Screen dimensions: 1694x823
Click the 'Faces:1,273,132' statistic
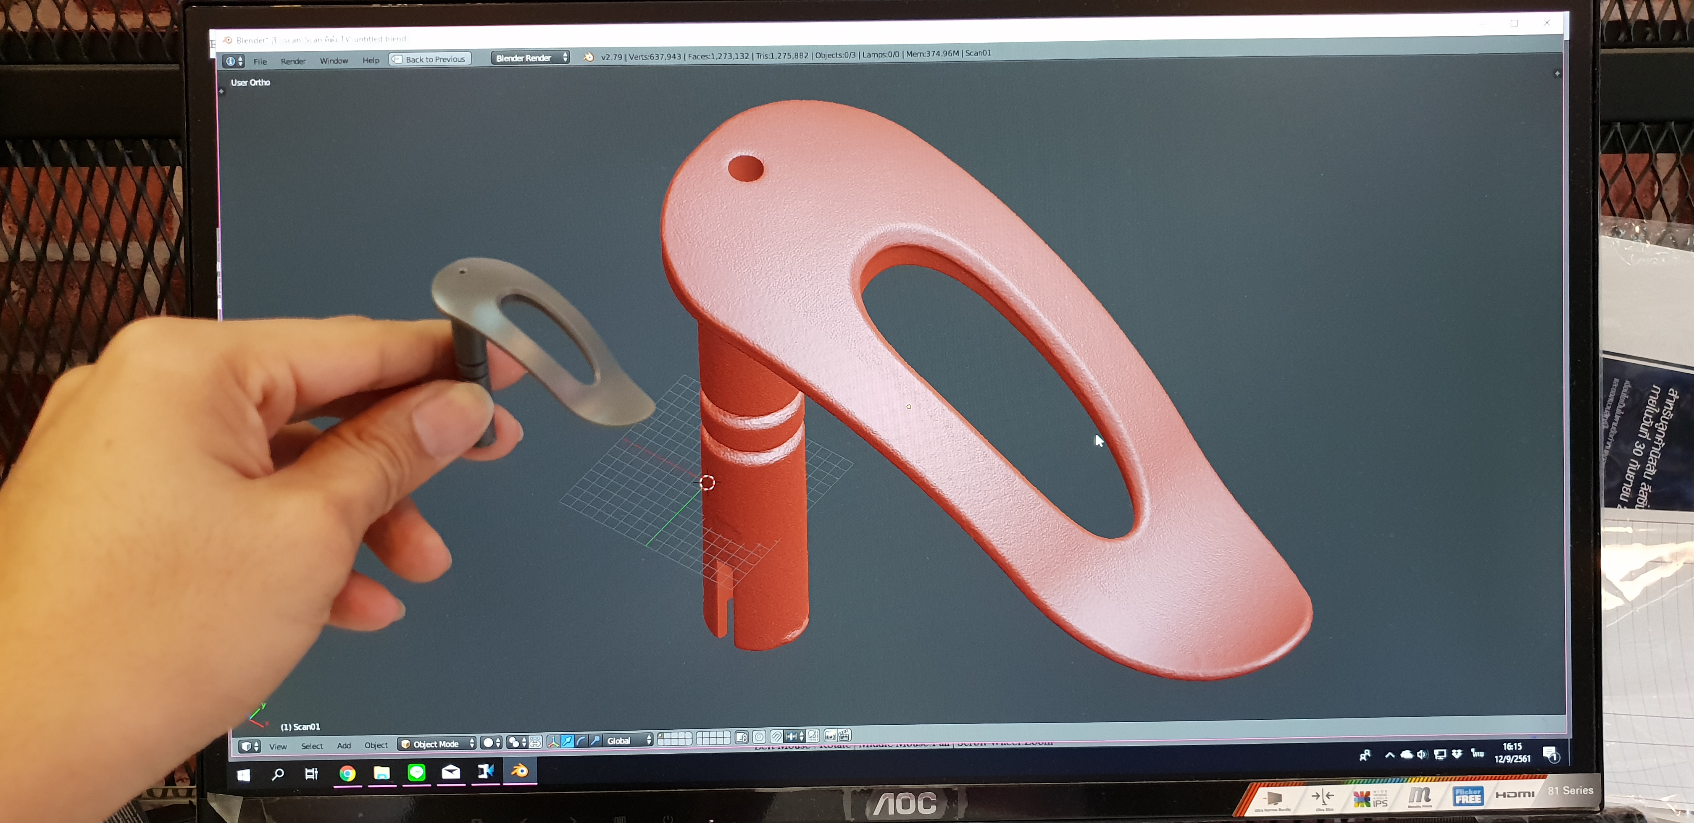718,56
